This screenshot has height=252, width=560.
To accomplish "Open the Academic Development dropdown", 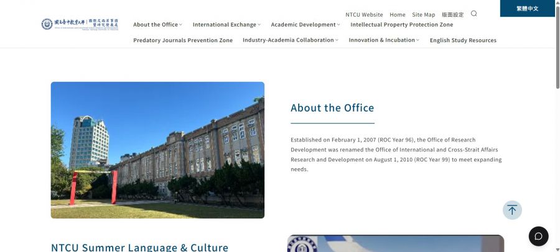I will click(x=306, y=25).
